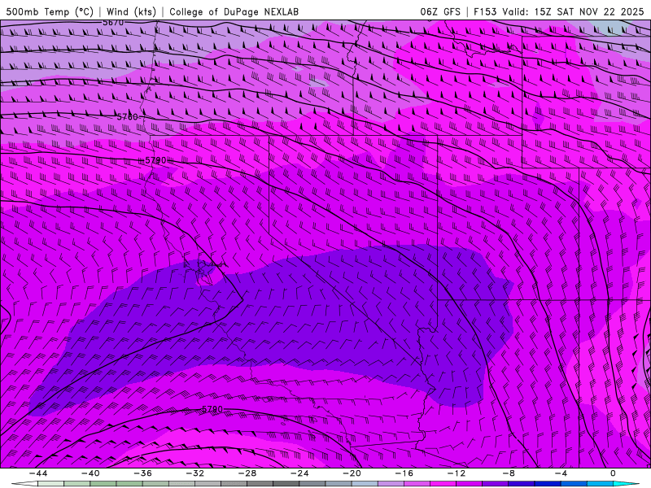Click the -44 tick on the temperature scale
The image size is (651, 488).
[38, 473]
